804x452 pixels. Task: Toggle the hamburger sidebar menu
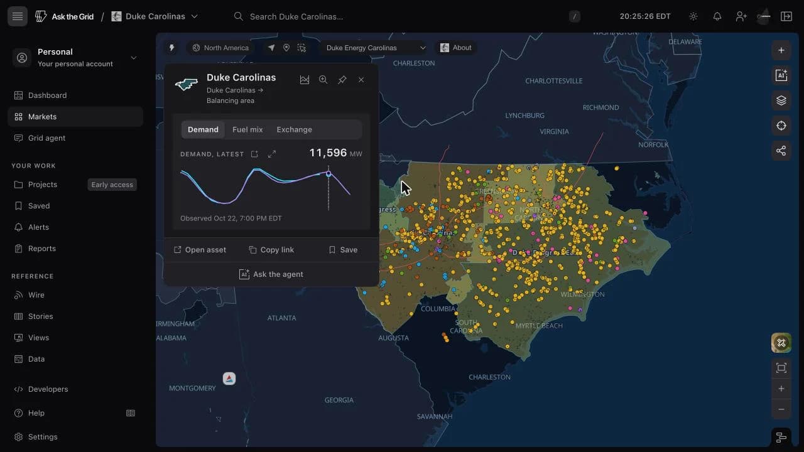tap(18, 16)
